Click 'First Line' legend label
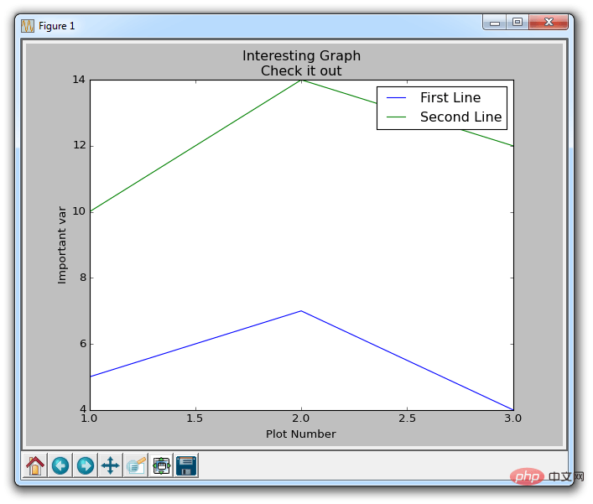Viewport: 593px width, 504px height. pyautogui.click(x=450, y=97)
